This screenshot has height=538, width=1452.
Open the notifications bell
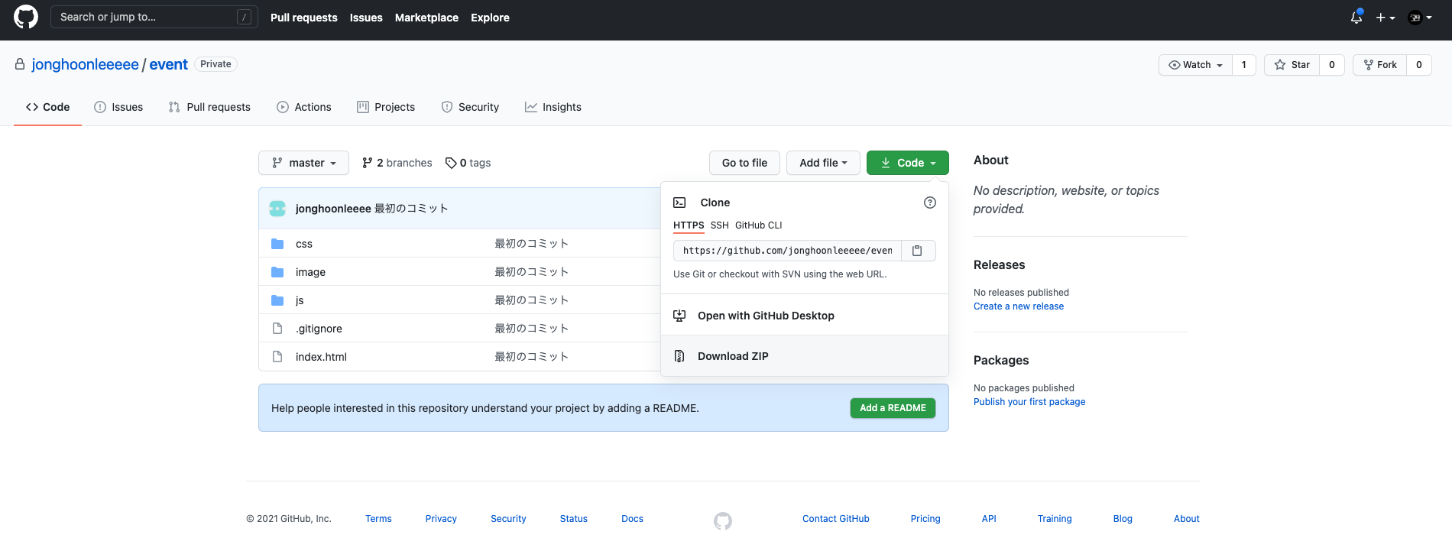click(1356, 17)
